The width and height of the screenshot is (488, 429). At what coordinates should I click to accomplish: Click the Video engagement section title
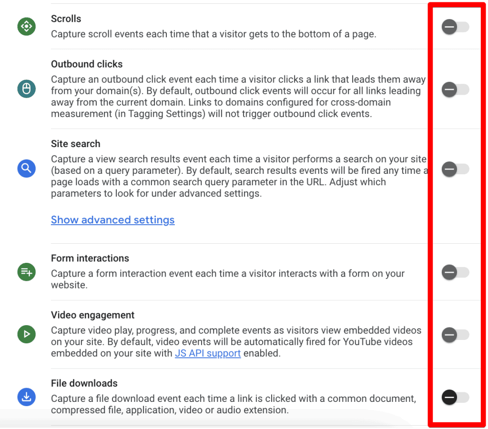coord(92,315)
